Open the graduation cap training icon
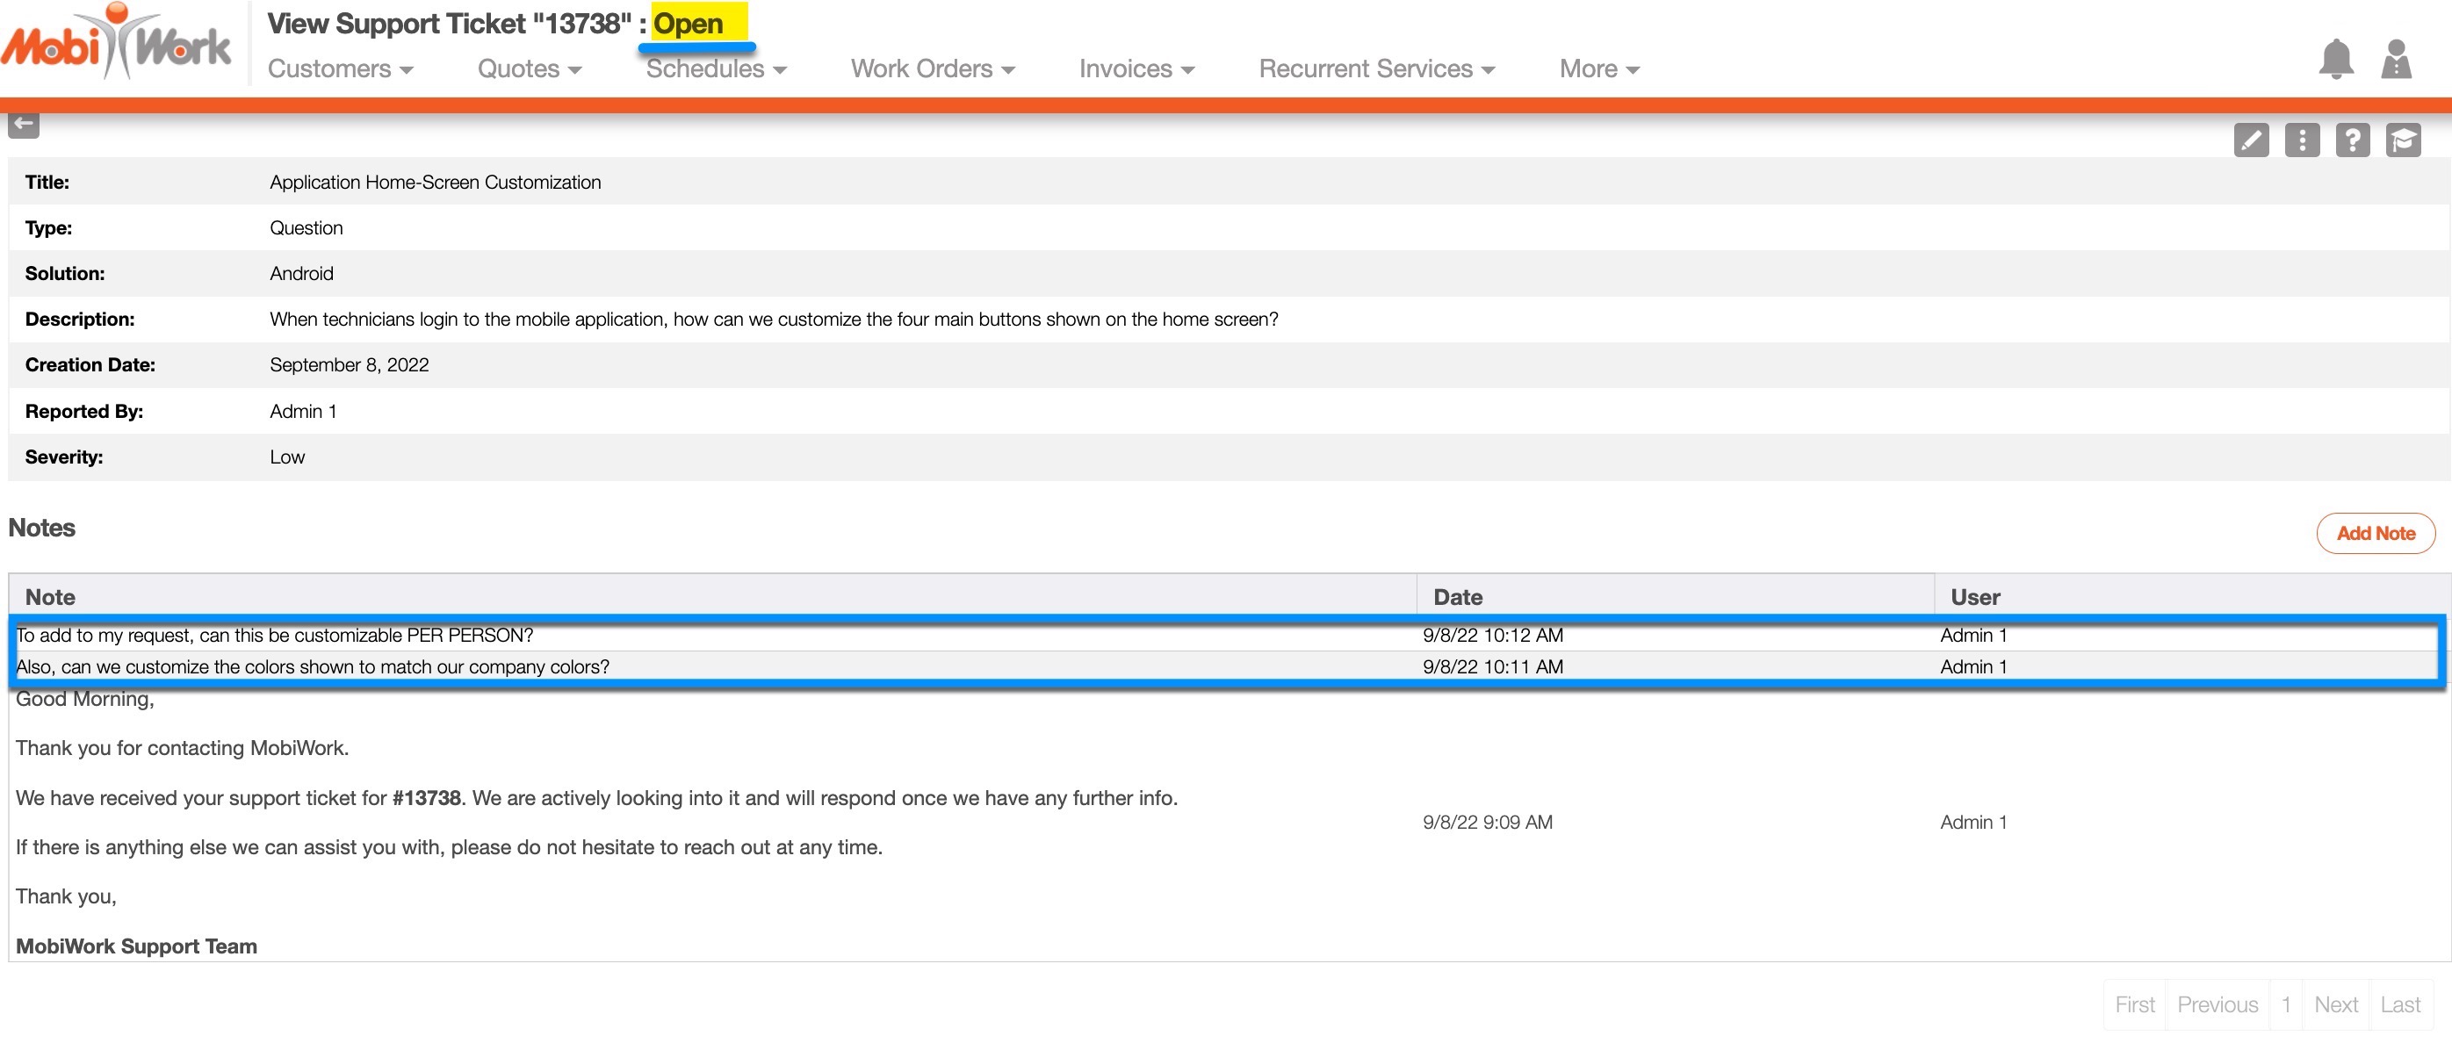Viewport: 2452px width, 1043px height. point(2403,140)
